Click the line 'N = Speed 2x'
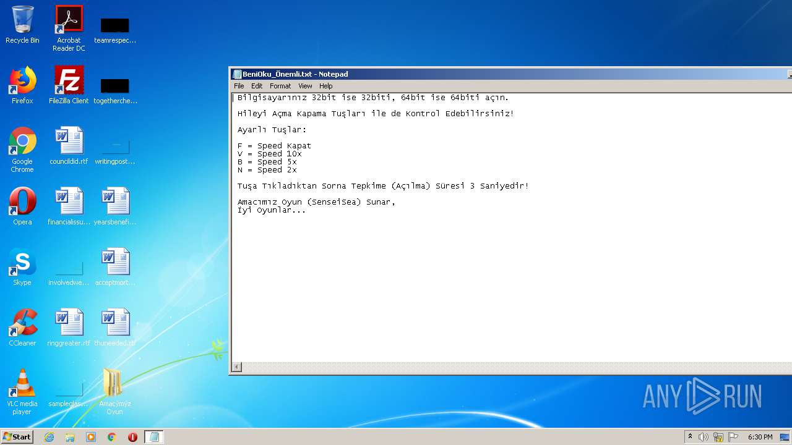This screenshot has width=792, height=445. (x=267, y=170)
